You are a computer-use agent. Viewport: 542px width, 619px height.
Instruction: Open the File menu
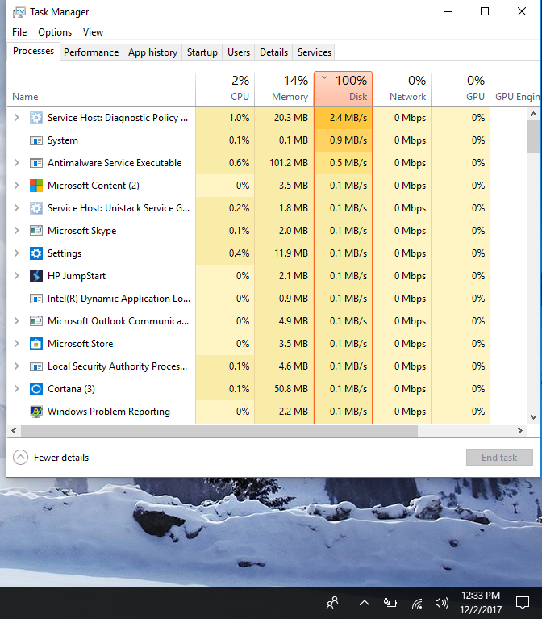19,32
